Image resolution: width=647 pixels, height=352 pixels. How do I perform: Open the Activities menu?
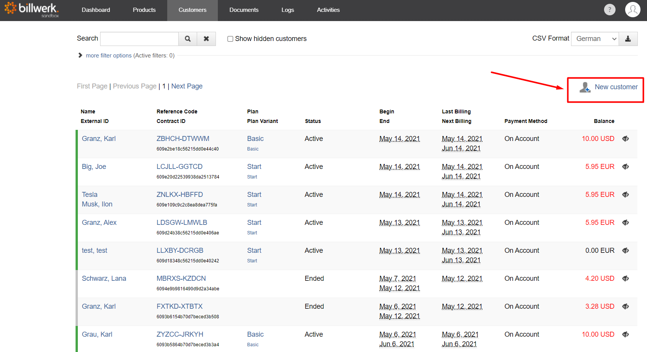point(328,10)
